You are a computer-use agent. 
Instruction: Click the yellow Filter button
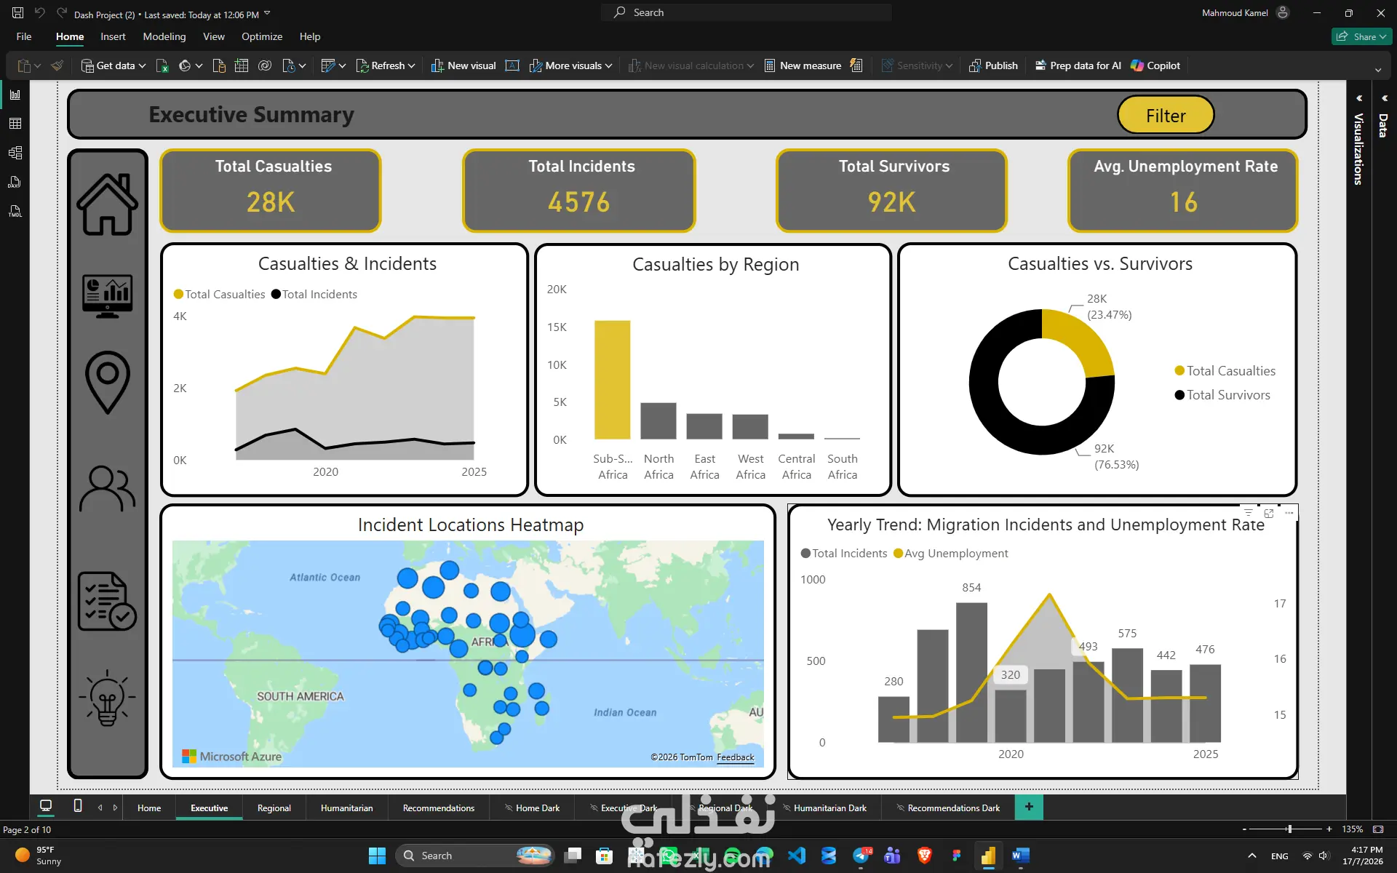point(1166,115)
